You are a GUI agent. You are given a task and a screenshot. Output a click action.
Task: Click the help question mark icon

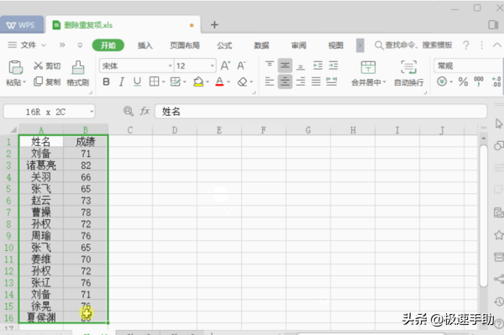[x=465, y=45]
